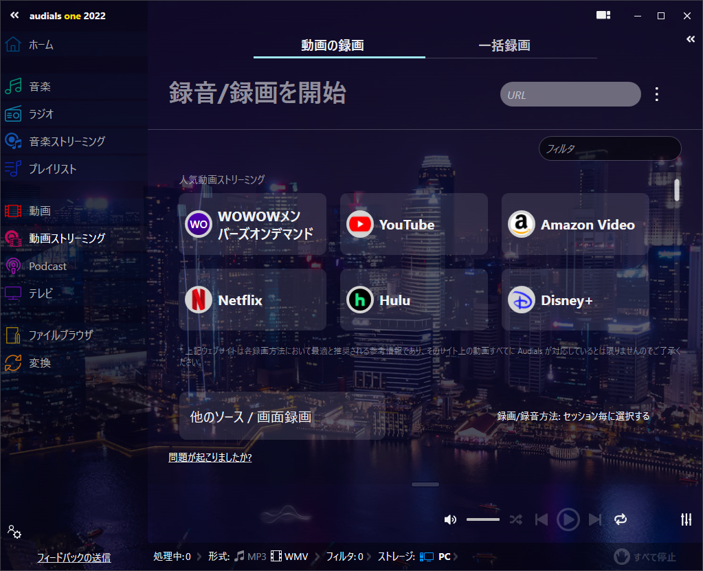Screen dimensions: 703x571
Task: Click into the URL input field
Action: 570,94
